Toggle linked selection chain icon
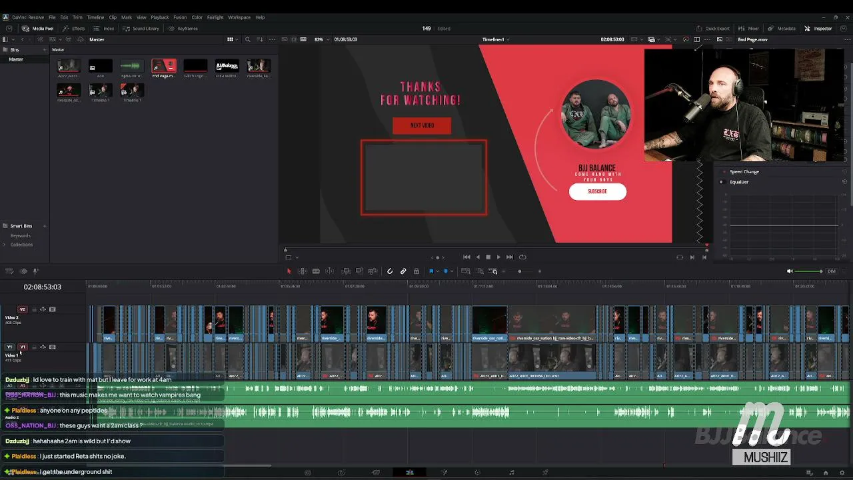The image size is (853, 480). [403, 271]
